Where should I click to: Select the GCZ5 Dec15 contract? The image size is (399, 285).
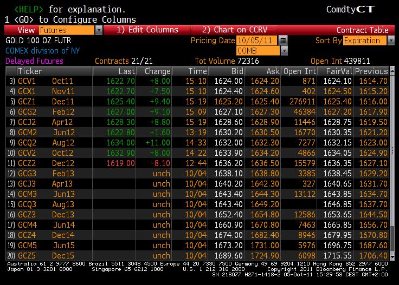coord(197,256)
